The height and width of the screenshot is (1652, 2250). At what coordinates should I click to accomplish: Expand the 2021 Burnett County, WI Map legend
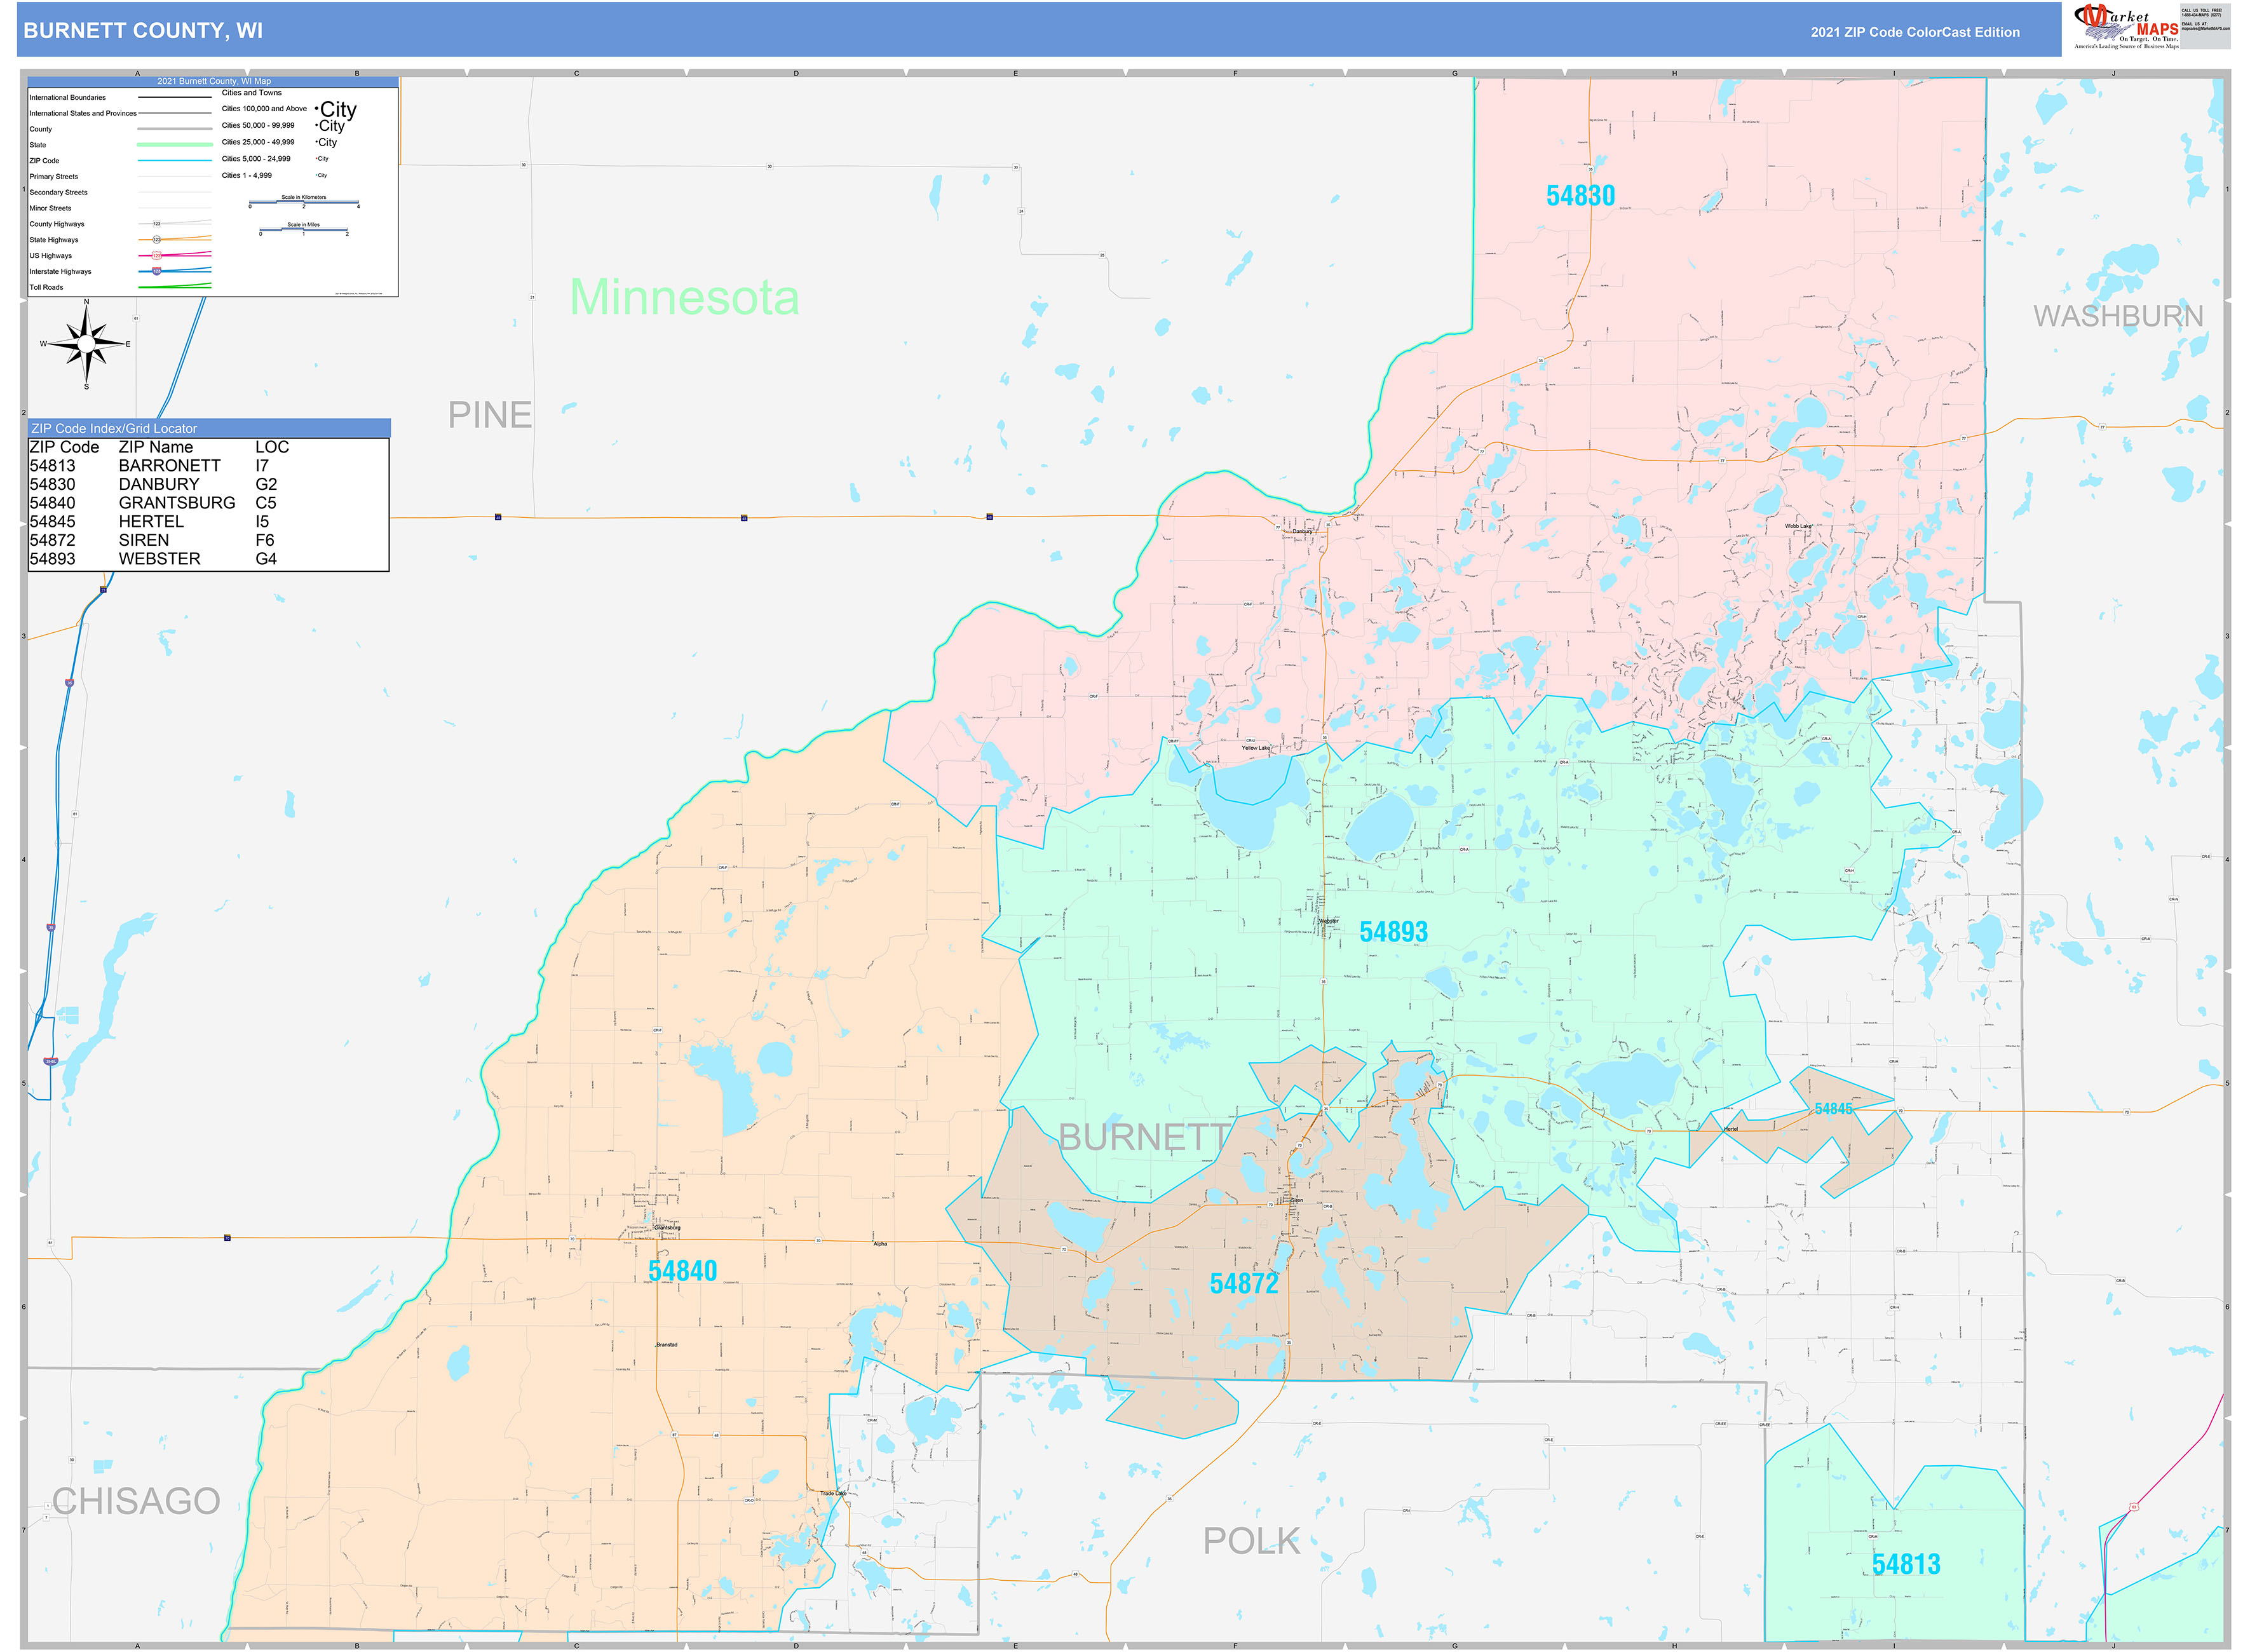[x=214, y=82]
